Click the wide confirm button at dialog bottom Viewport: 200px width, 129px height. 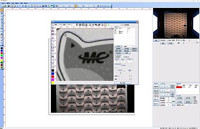(x=123, y=83)
